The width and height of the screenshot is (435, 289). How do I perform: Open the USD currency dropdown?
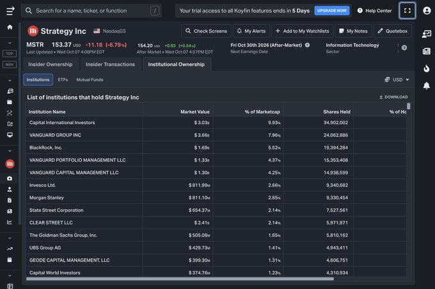[397, 79]
